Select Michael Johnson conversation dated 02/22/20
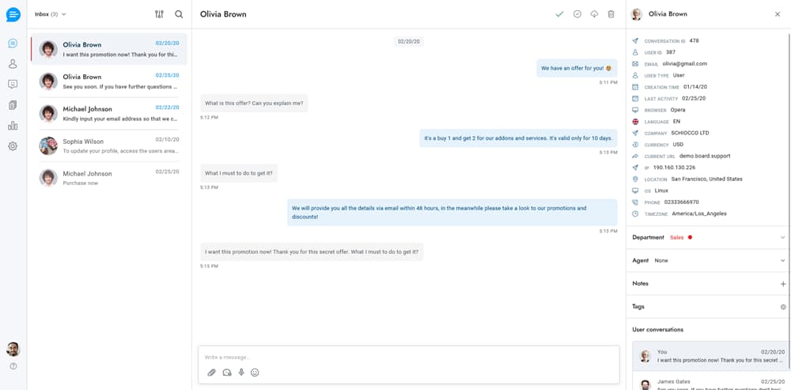This screenshot has width=791, height=390. click(109, 113)
